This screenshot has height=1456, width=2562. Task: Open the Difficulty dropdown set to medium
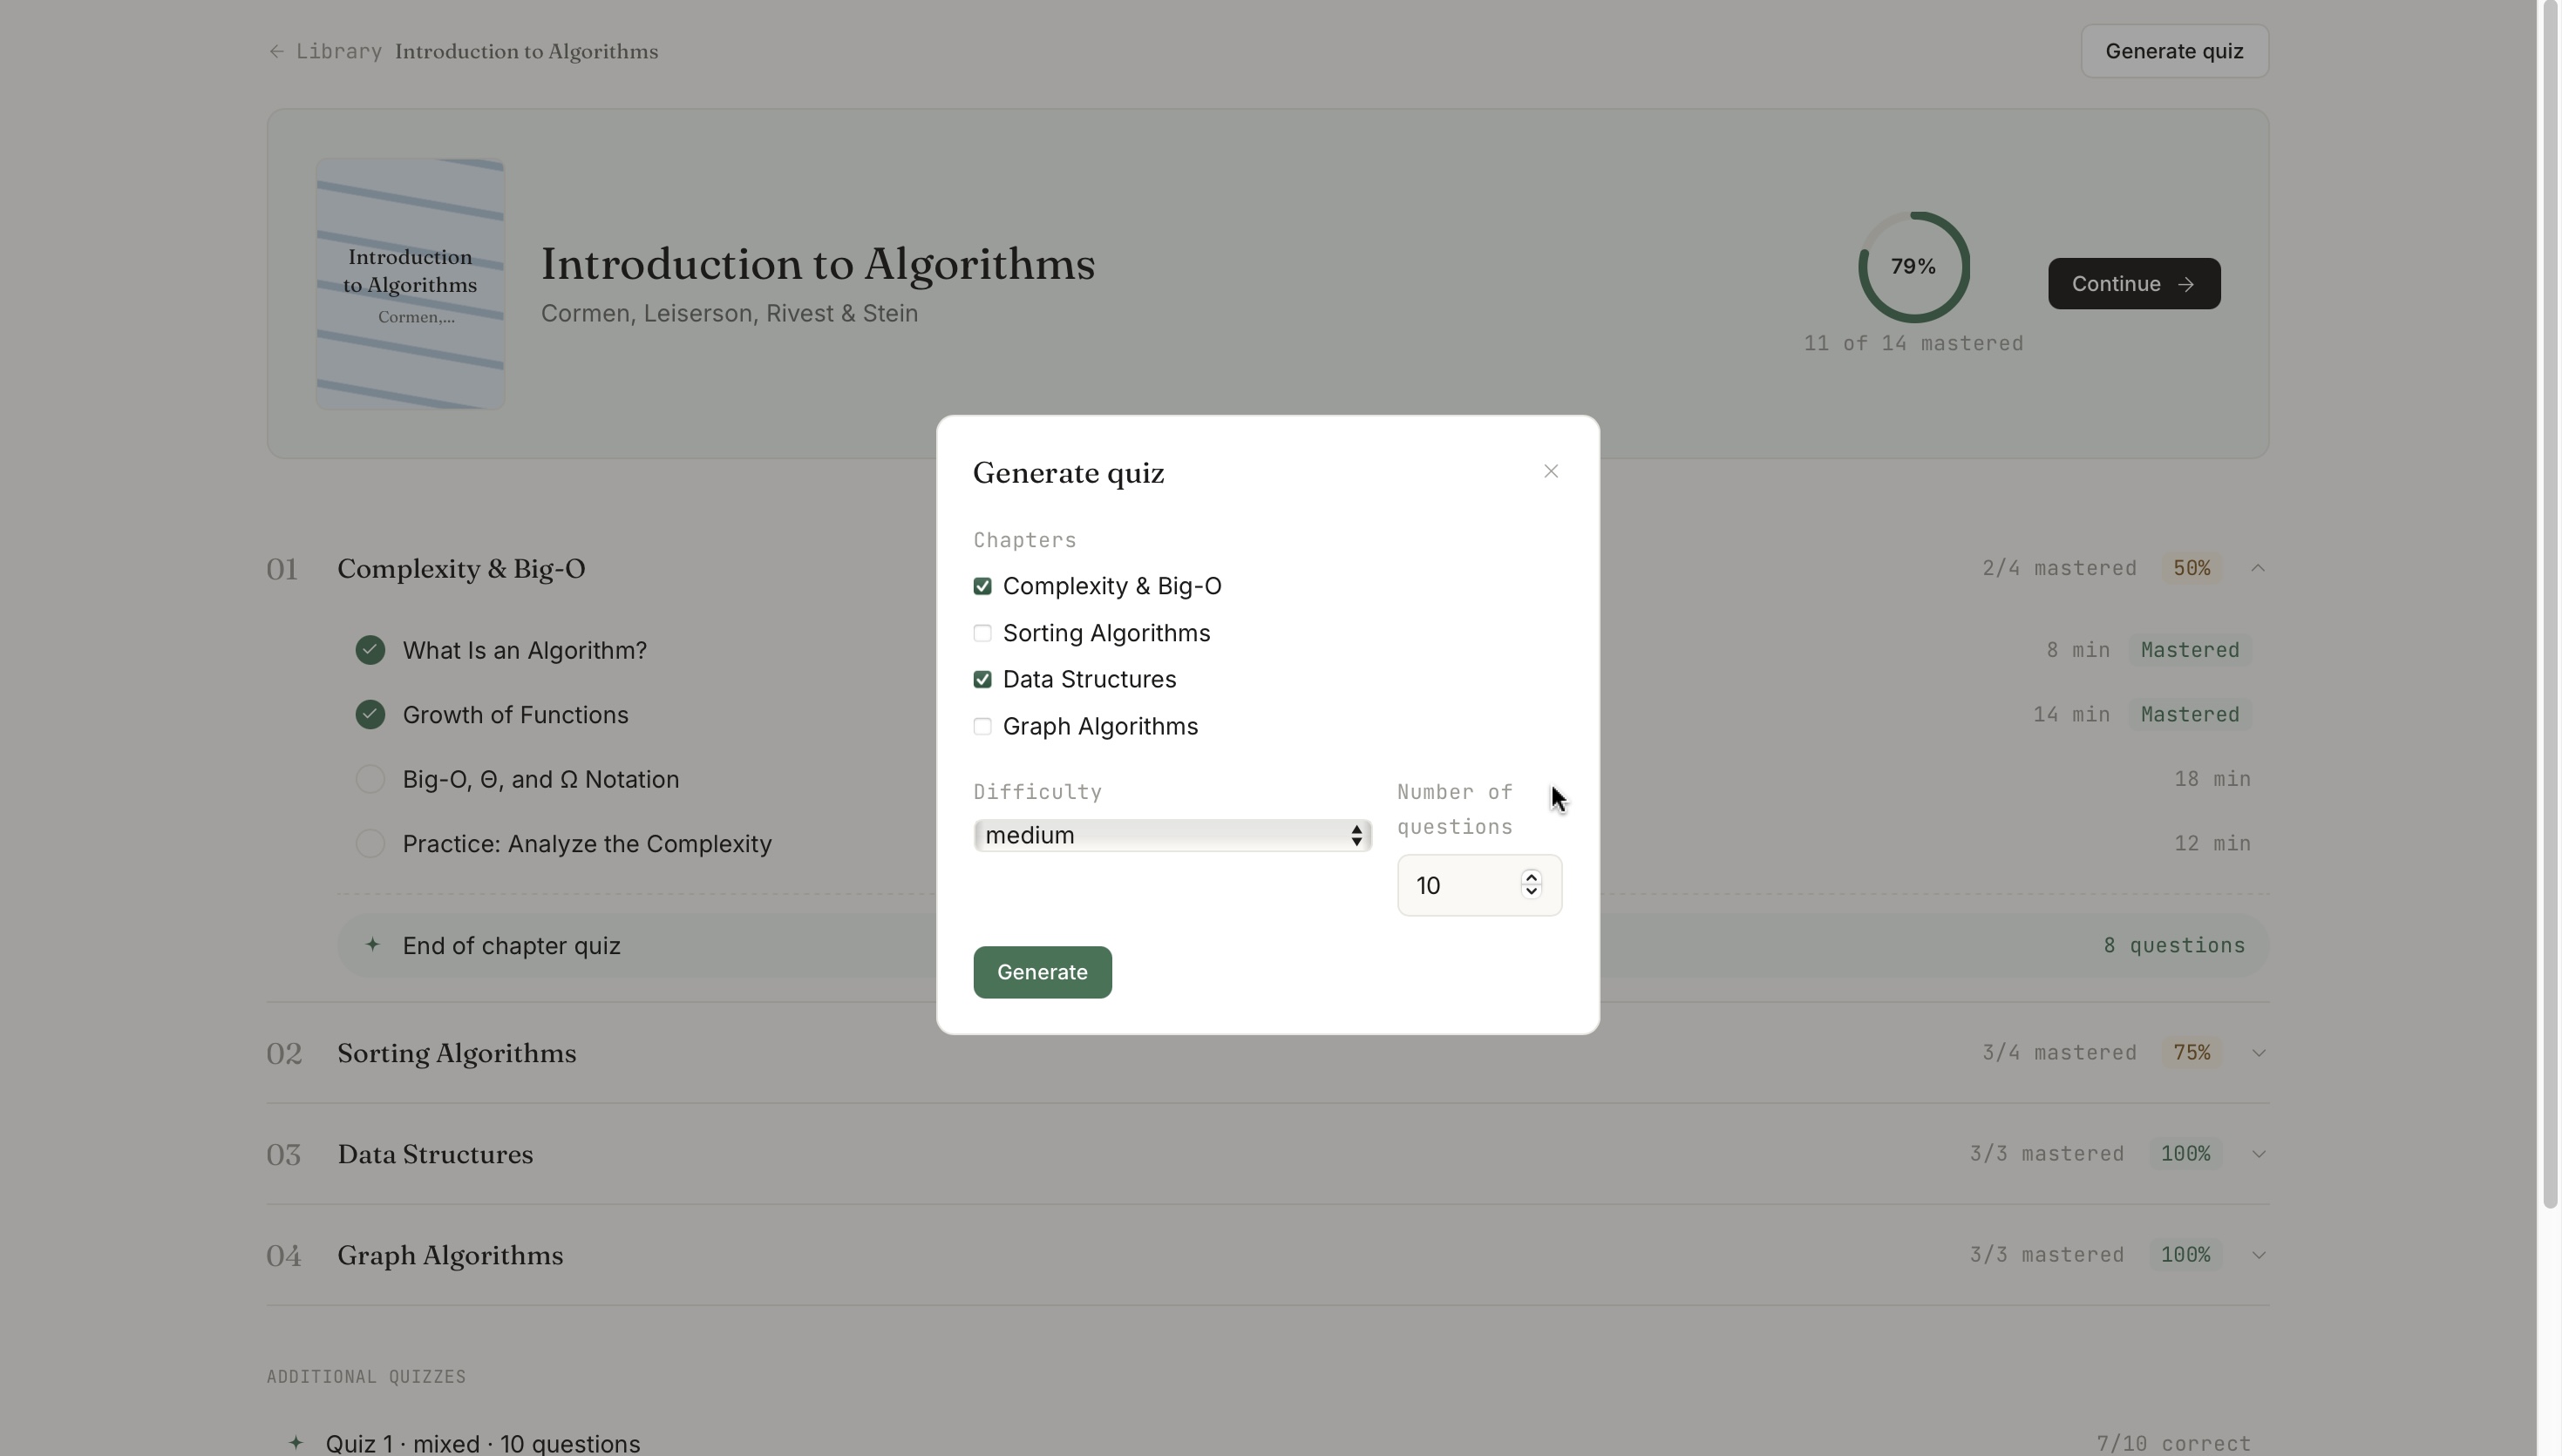tap(1172, 835)
